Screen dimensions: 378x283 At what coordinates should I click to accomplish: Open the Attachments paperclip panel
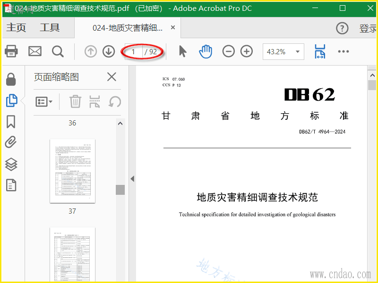pyautogui.click(x=11, y=142)
